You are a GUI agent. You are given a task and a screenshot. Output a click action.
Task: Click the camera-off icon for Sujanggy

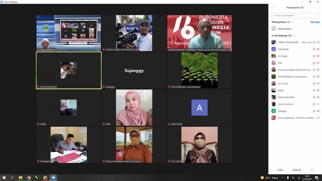(318, 111)
